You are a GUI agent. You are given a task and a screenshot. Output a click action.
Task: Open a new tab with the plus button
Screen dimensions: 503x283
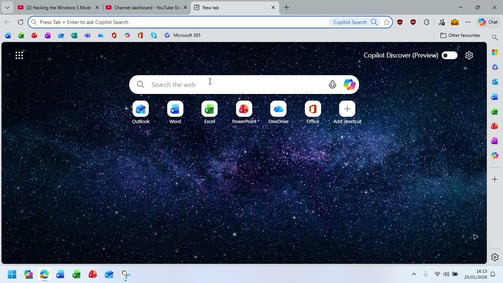(286, 7)
